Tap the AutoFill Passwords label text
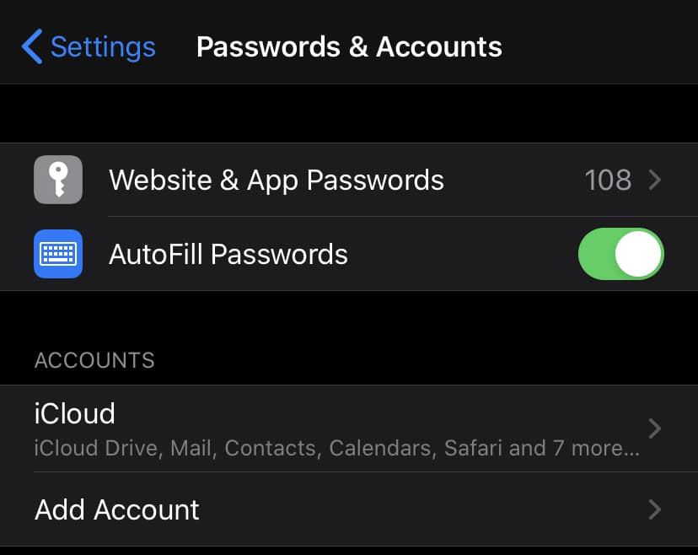The width and height of the screenshot is (698, 555). pos(228,254)
